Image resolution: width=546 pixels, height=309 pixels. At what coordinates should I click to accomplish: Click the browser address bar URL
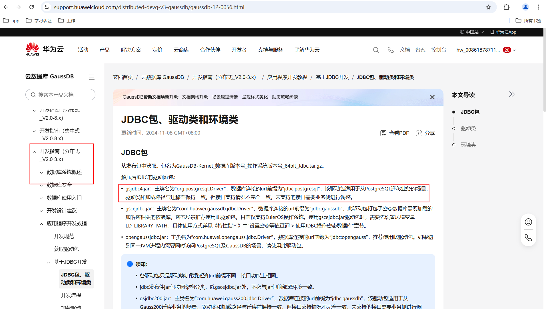tap(149, 7)
